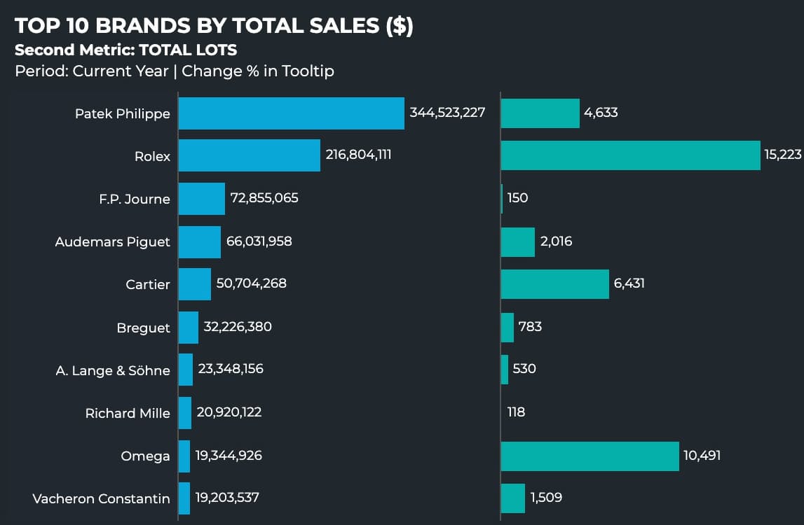The image size is (804, 525).
Task: Select the Patek Philippe total lots bar
Action: click(540, 113)
